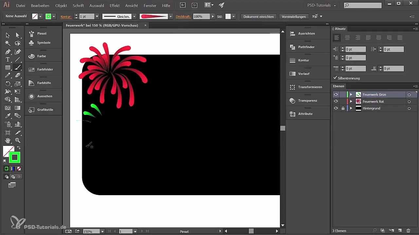Select the Rotate tool
Viewport: 419px width, 235px height.
8,84
